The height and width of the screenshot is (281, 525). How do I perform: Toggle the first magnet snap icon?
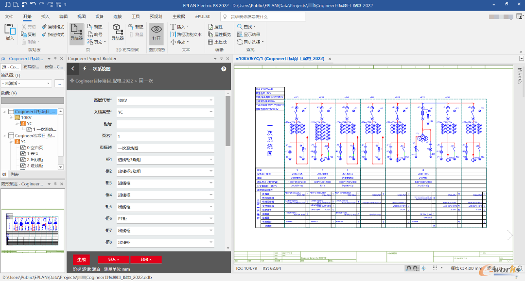click(408, 268)
